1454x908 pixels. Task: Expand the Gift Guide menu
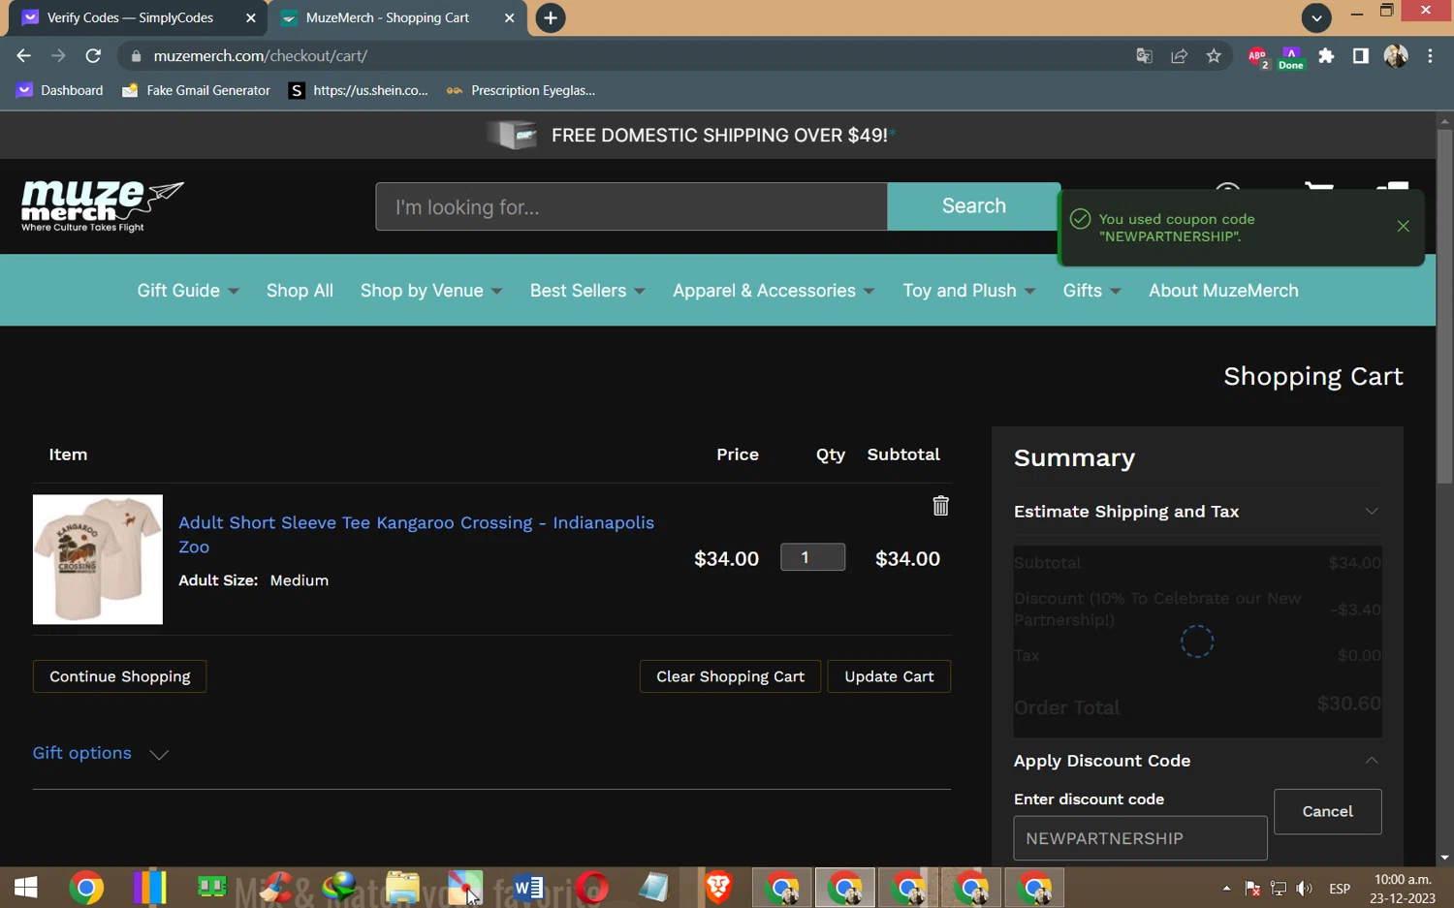point(188,291)
